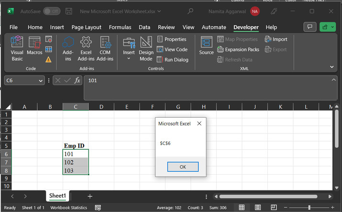Toggle the AutoSave switch
Viewport: 342px width, 212px height.
(52, 11)
